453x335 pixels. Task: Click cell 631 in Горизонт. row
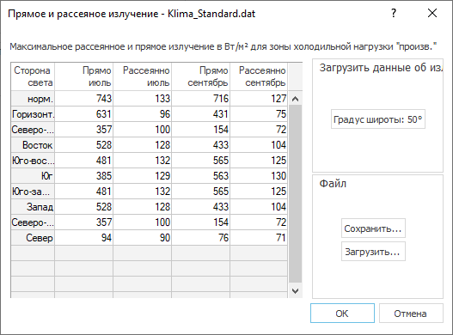pyautogui.click(x=83, y=114)
